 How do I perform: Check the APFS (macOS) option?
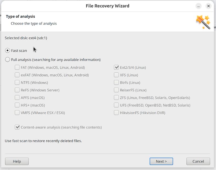pyautogui.click(x=17, y=98)
